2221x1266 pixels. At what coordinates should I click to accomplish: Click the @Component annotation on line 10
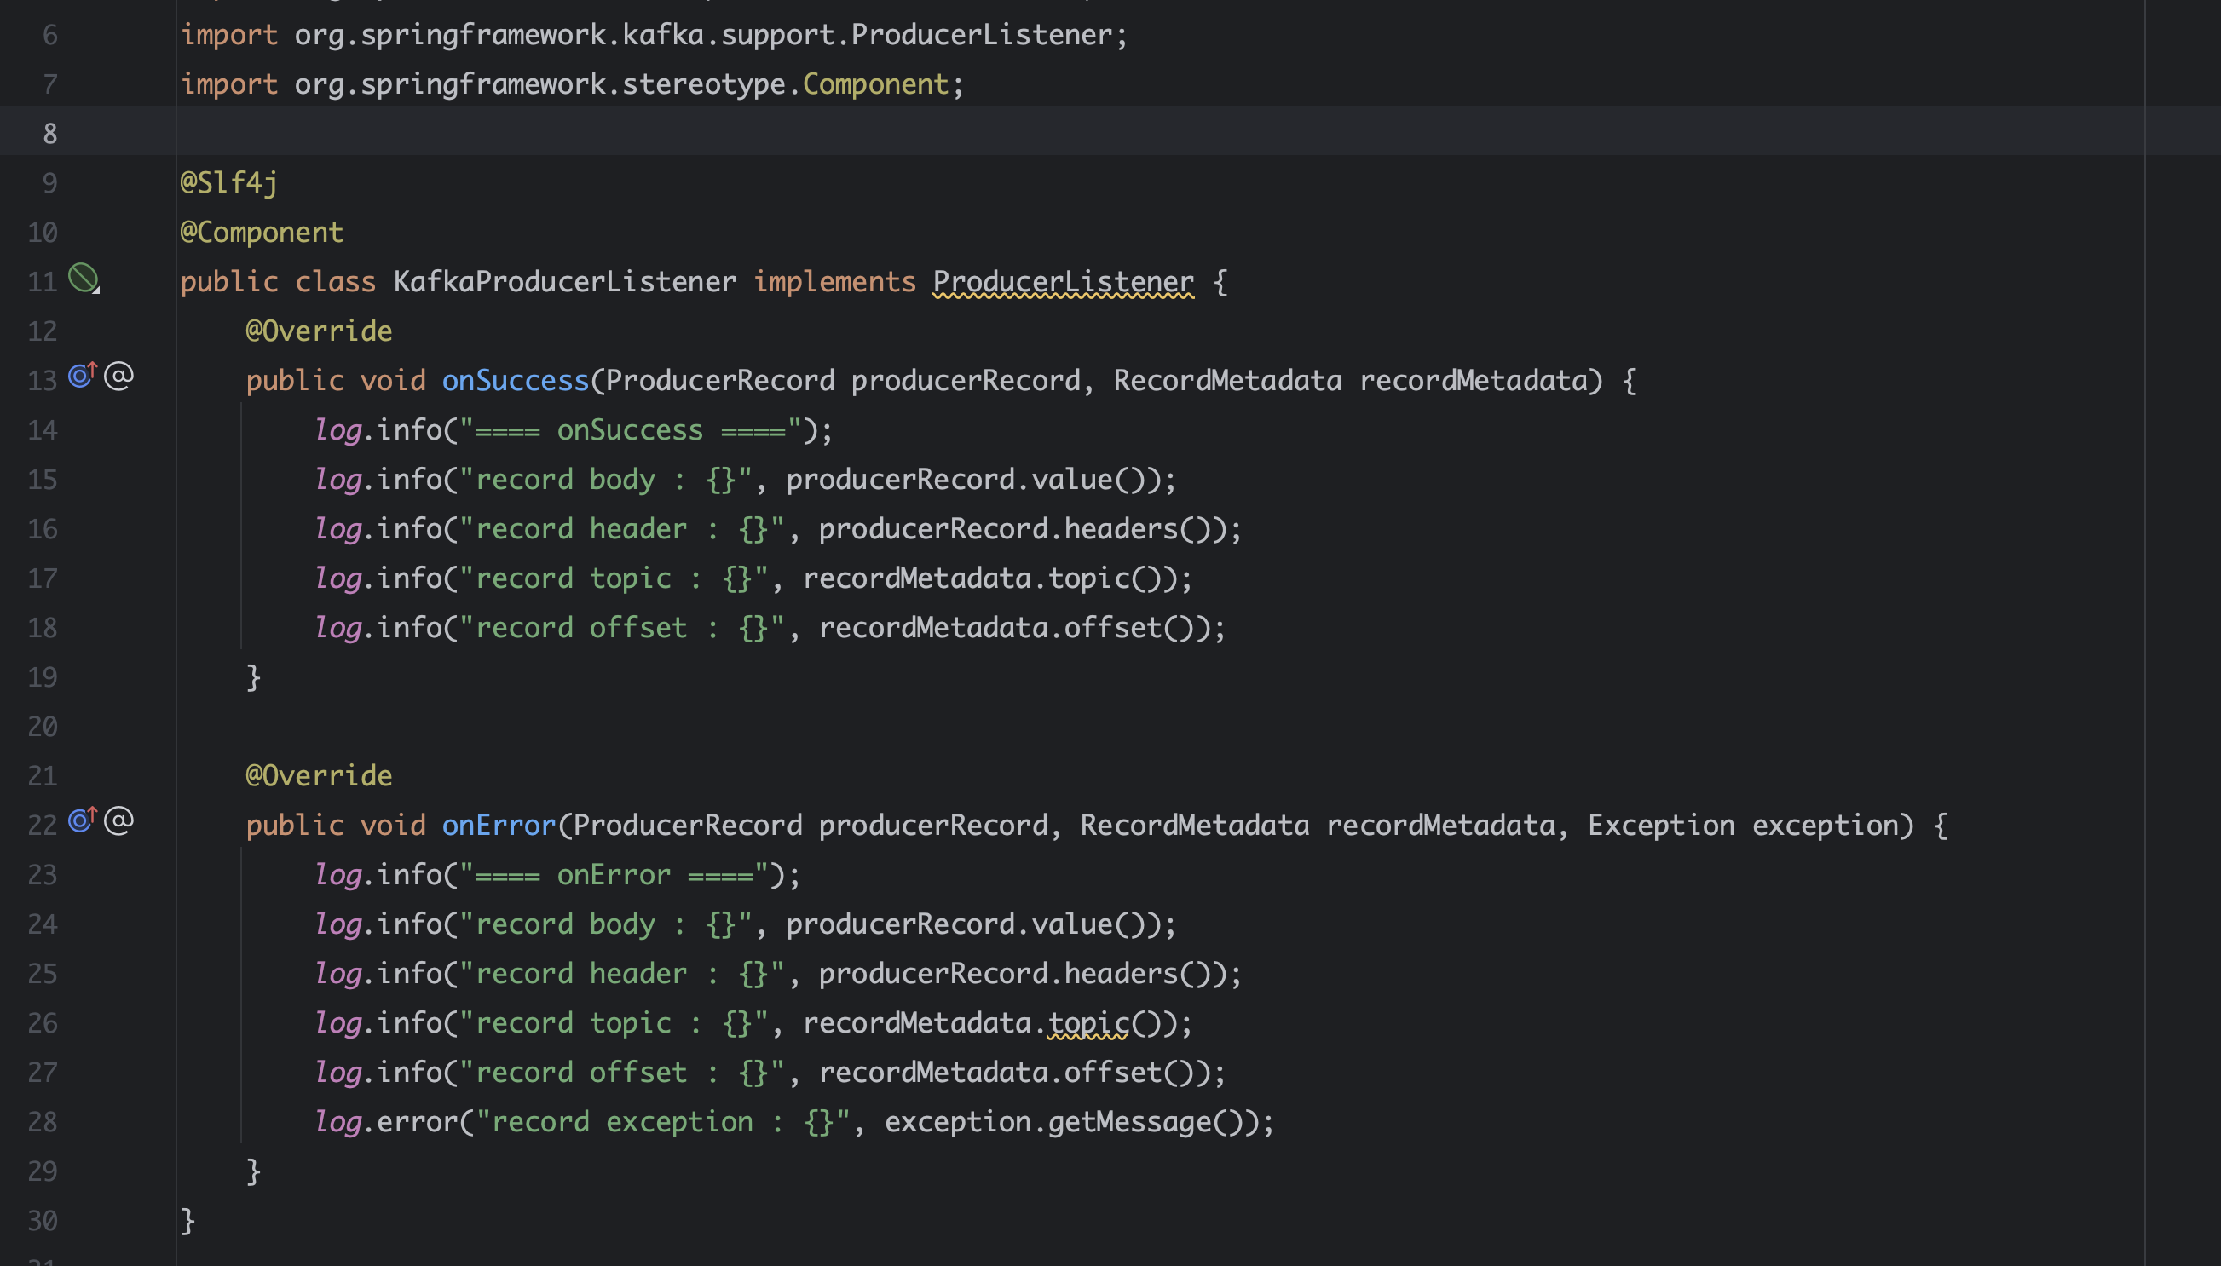tap(261, 233)
